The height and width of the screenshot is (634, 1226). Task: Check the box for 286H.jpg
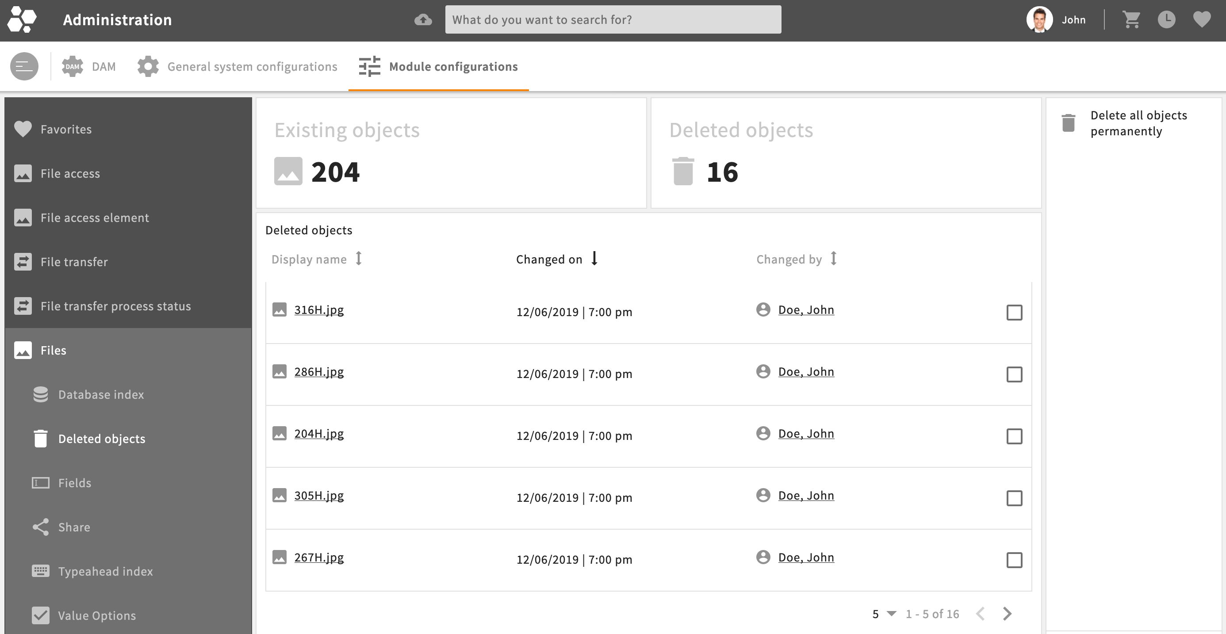pos(1014,374)
